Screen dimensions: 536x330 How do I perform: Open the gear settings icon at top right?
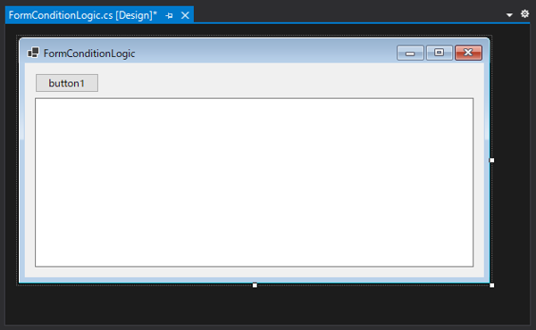[x=524, y=13]
